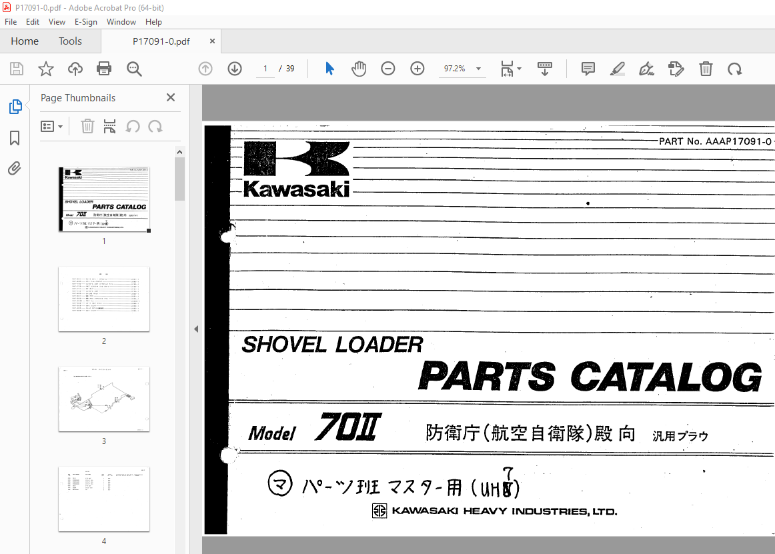Close the Page Thumbnails panel
The image size is (775, 554).
tap(171, 97)
